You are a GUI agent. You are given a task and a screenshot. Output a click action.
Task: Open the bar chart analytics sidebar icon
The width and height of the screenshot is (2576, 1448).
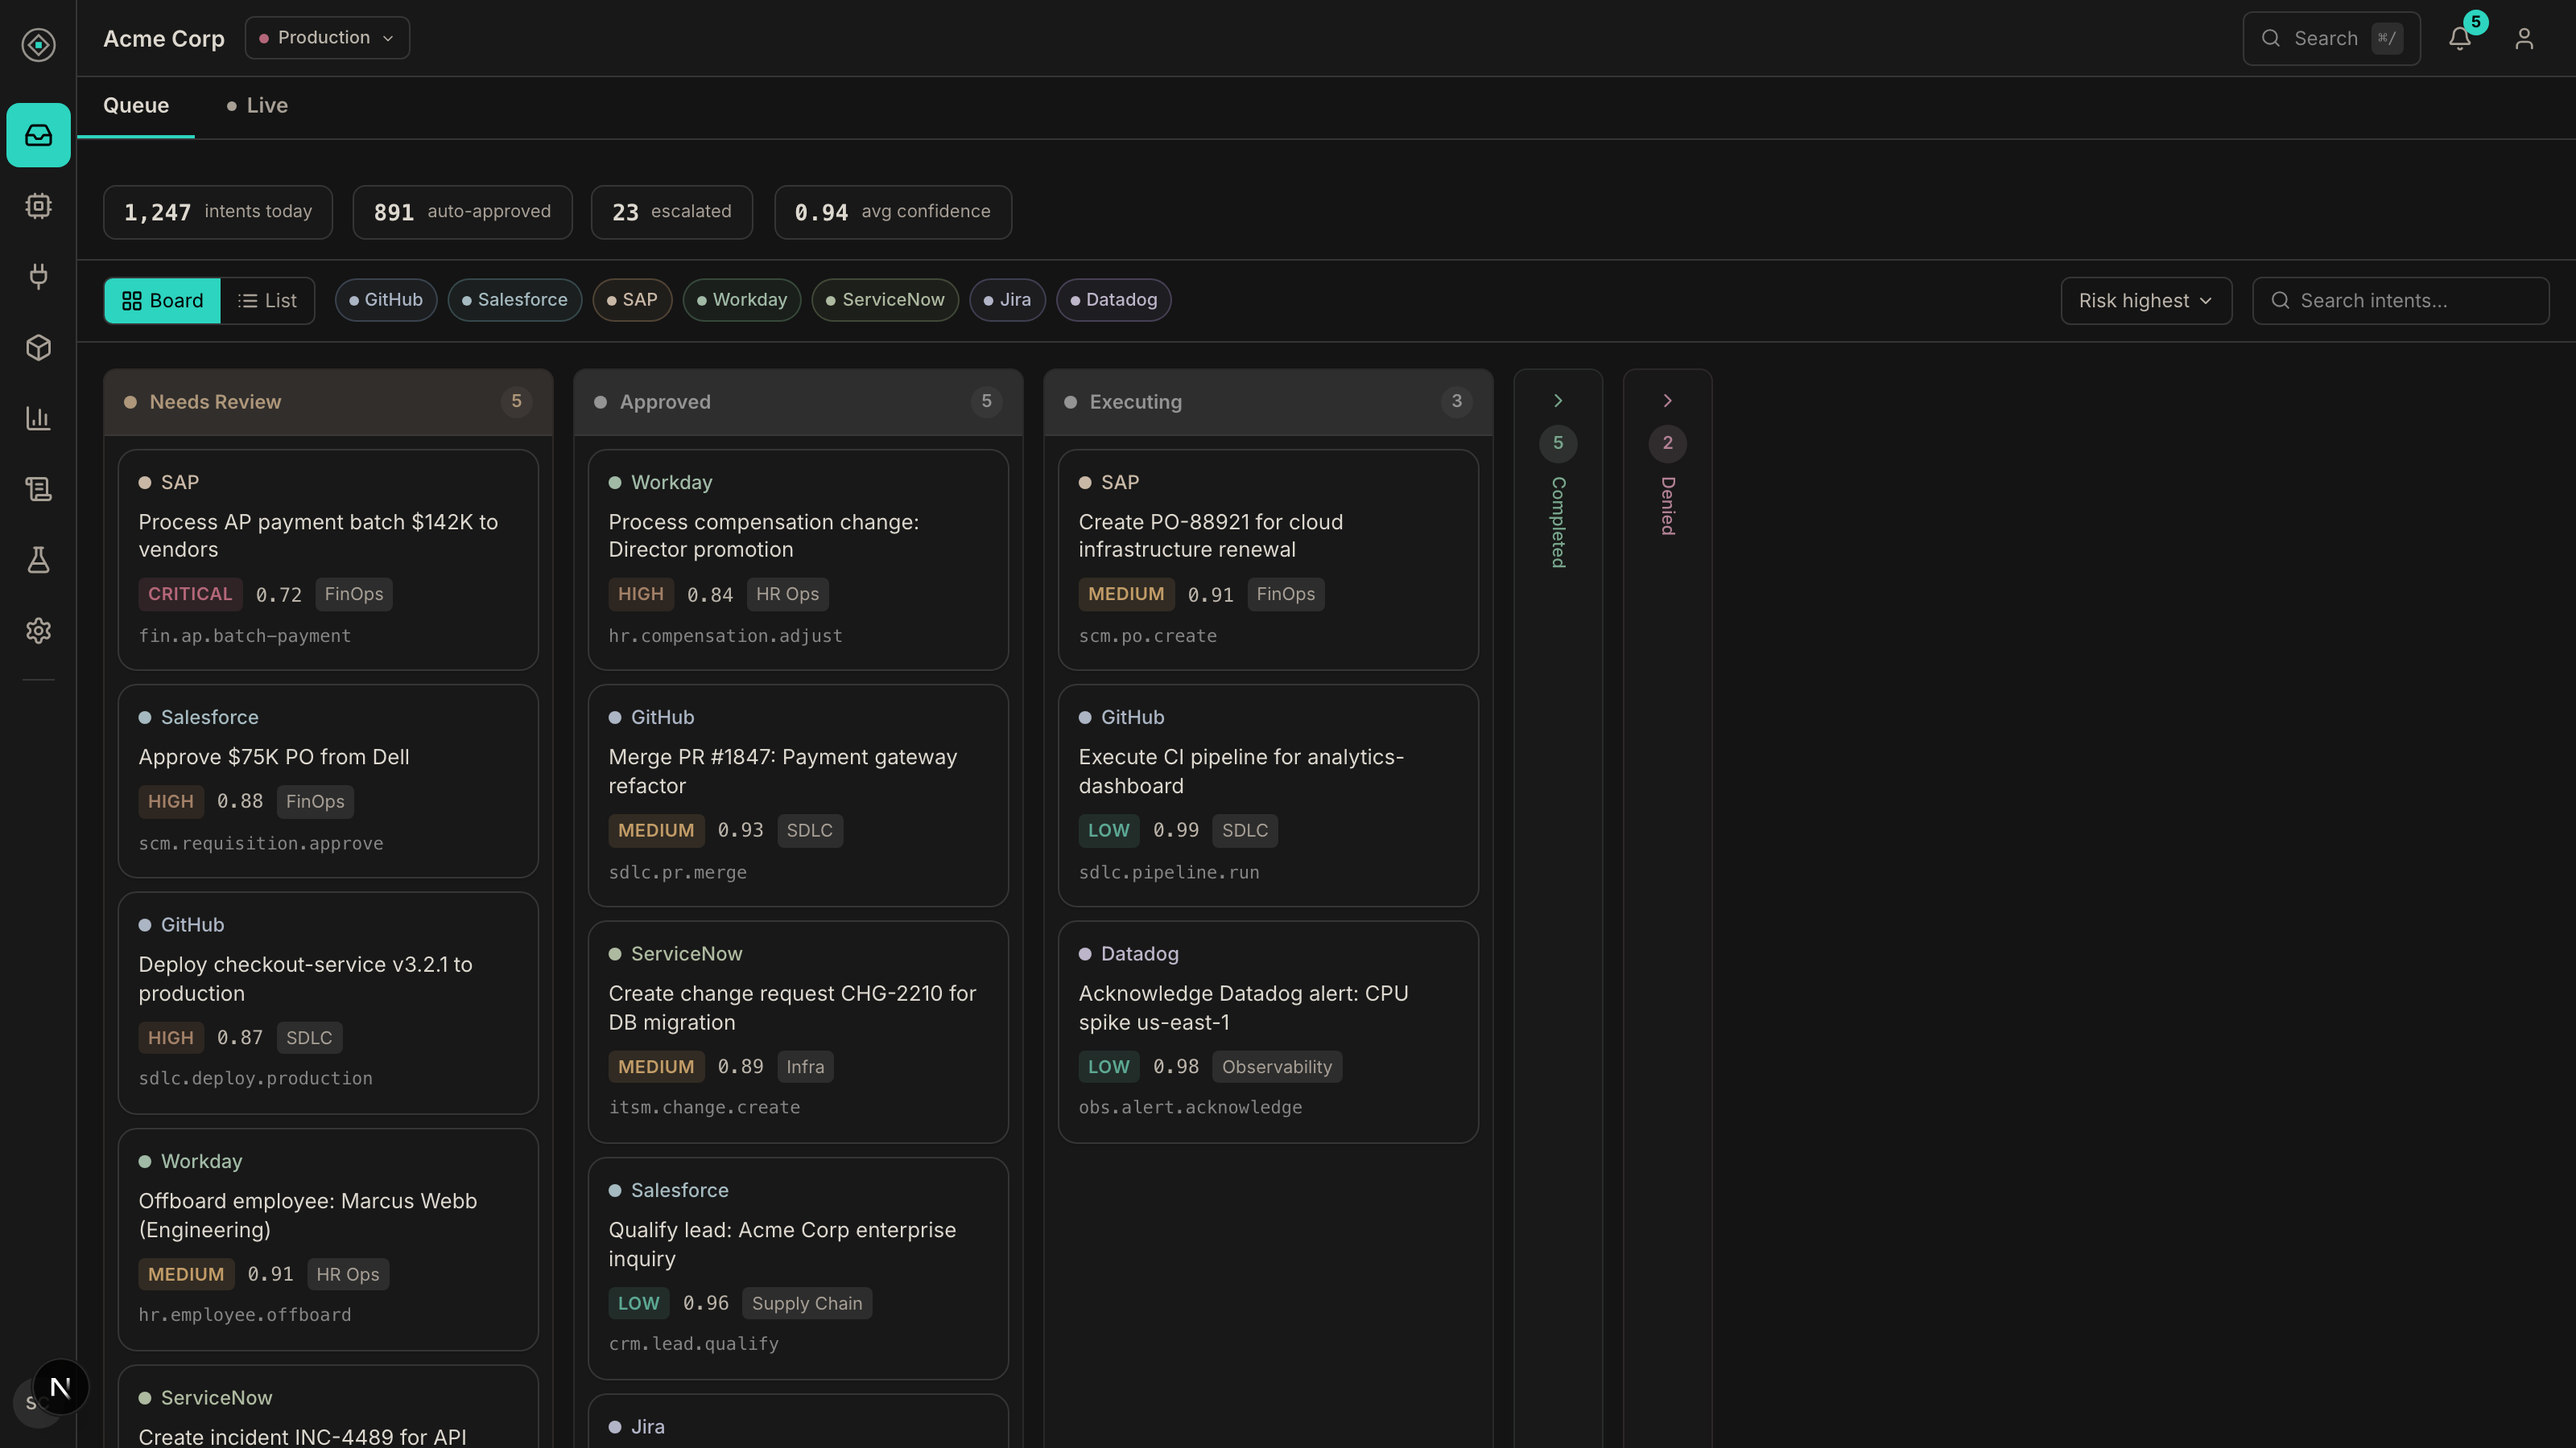click(x=38, y=418)
